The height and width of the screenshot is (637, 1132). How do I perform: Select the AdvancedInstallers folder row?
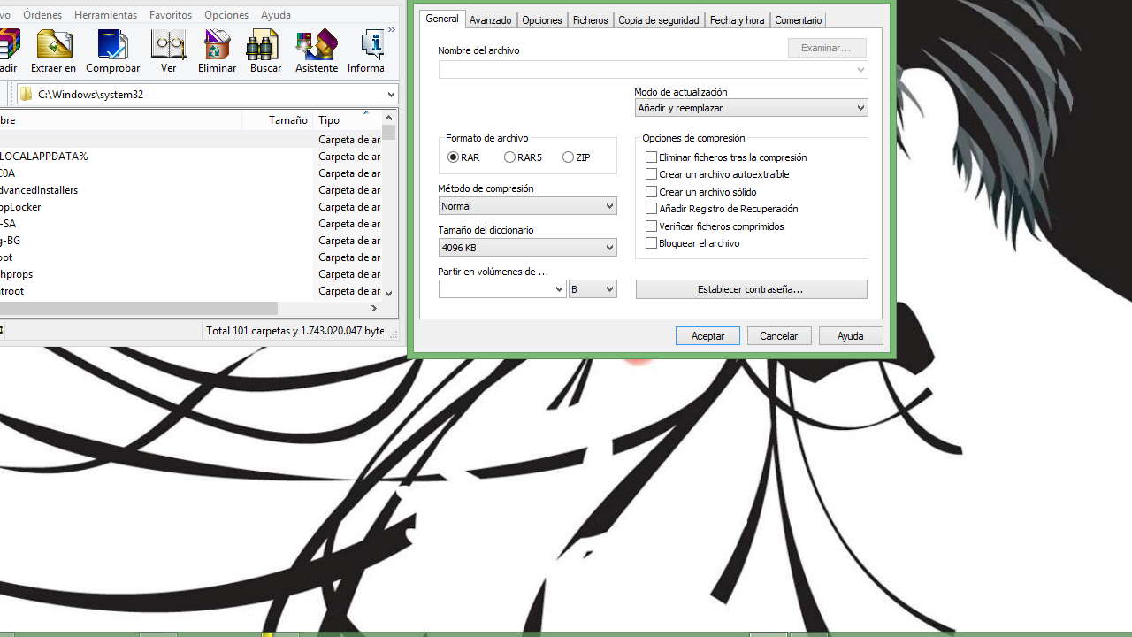pyautogui.click(x=190, y=190)
